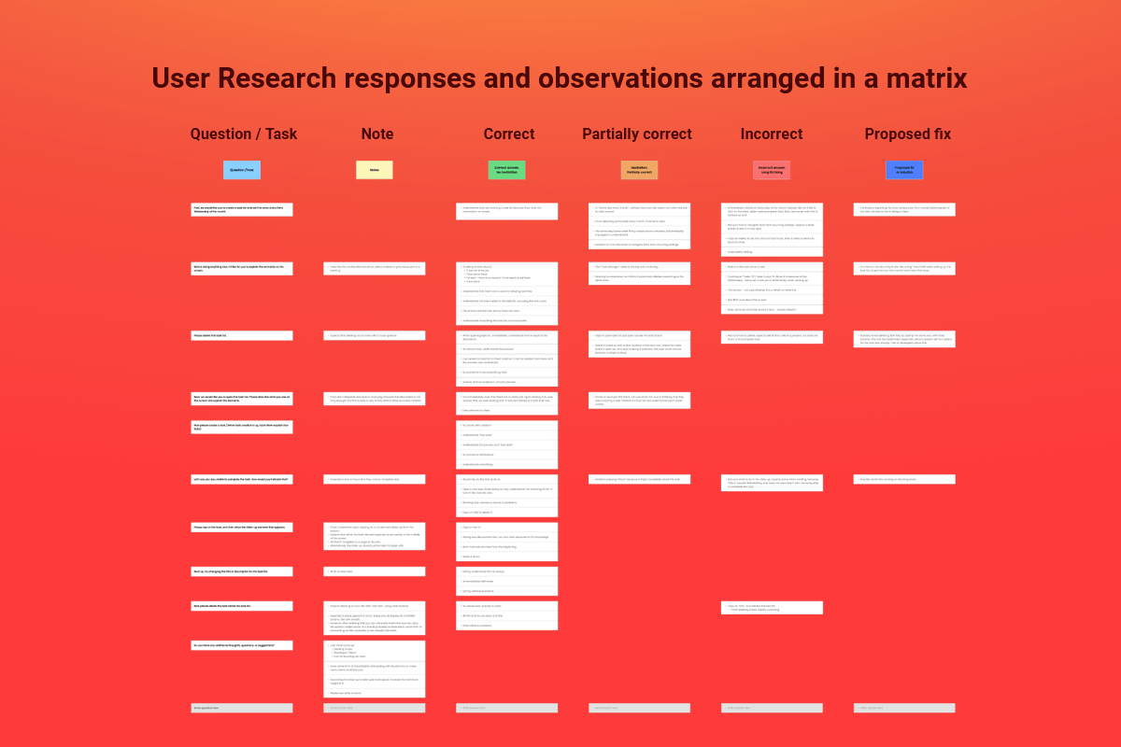Click the green Correct answer legend sticky

pos(507,170)
